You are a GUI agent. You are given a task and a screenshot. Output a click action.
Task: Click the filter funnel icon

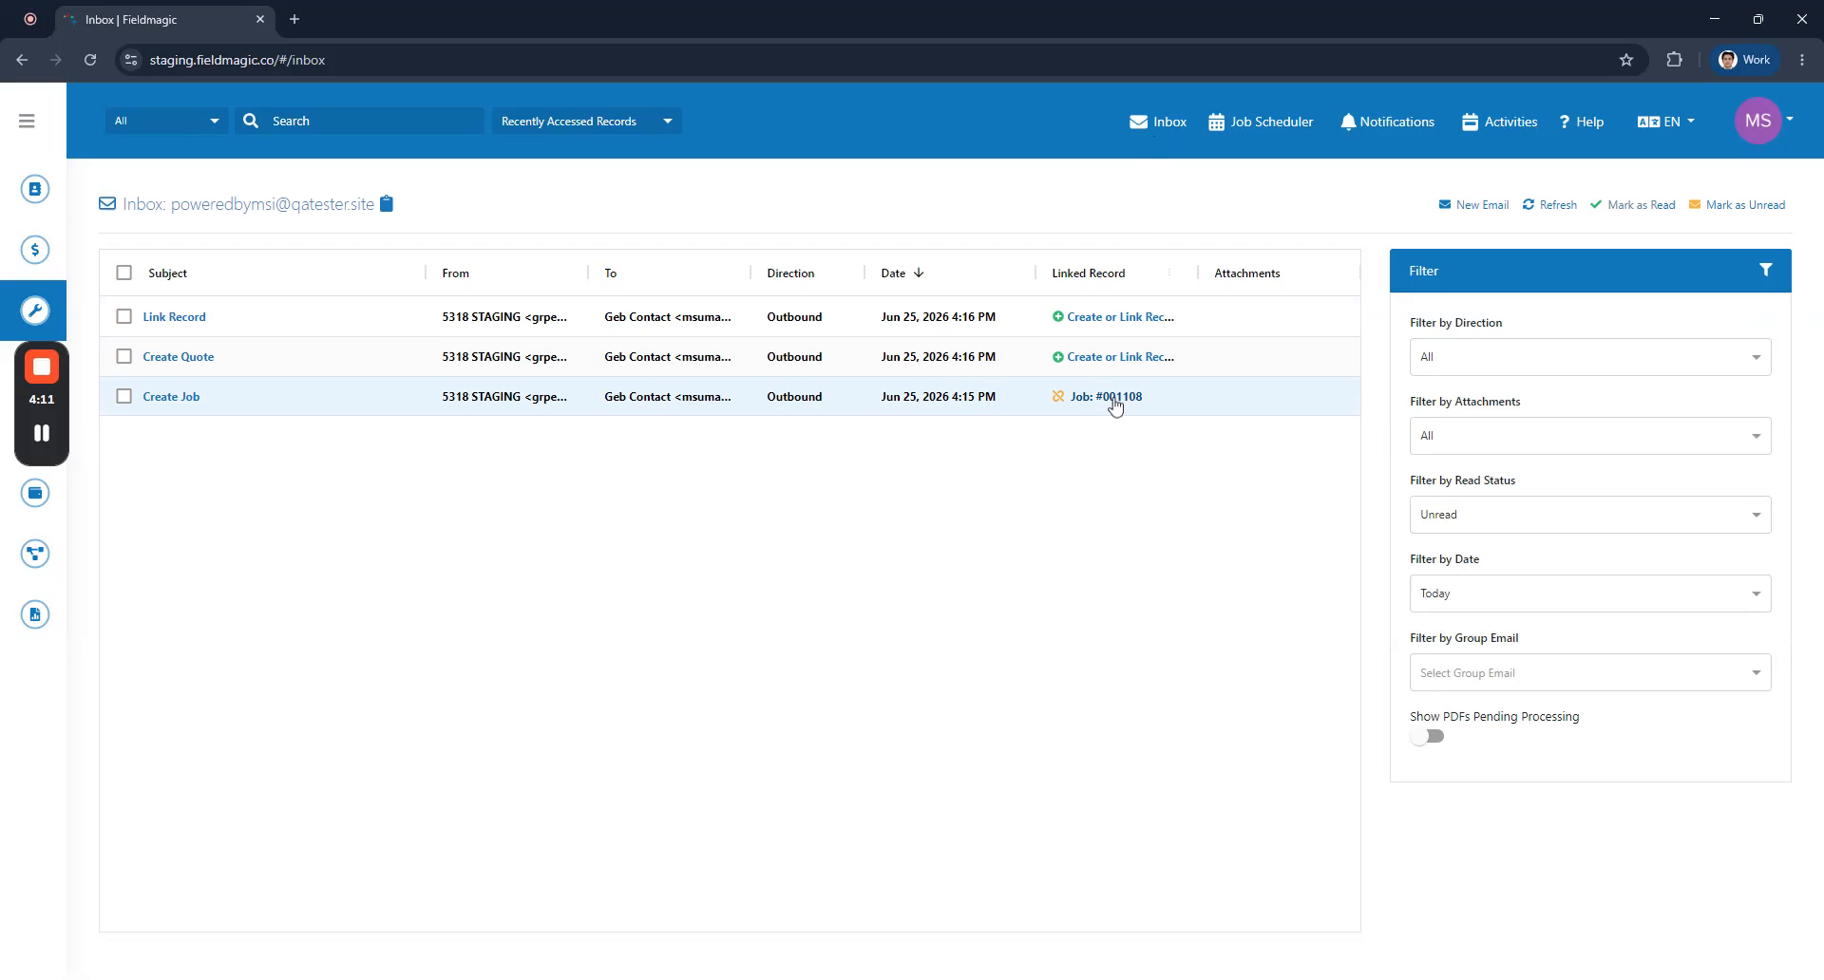click(1765, 271)
